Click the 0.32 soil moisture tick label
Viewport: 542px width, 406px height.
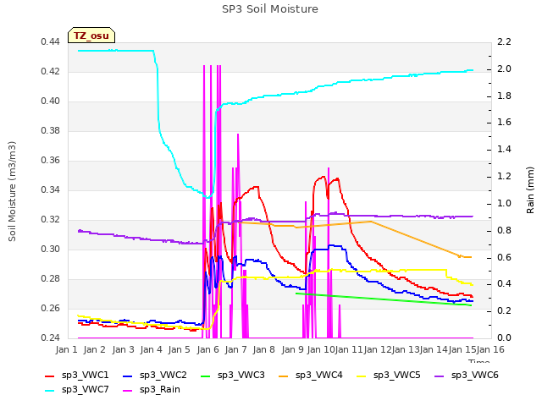point(50,220)
